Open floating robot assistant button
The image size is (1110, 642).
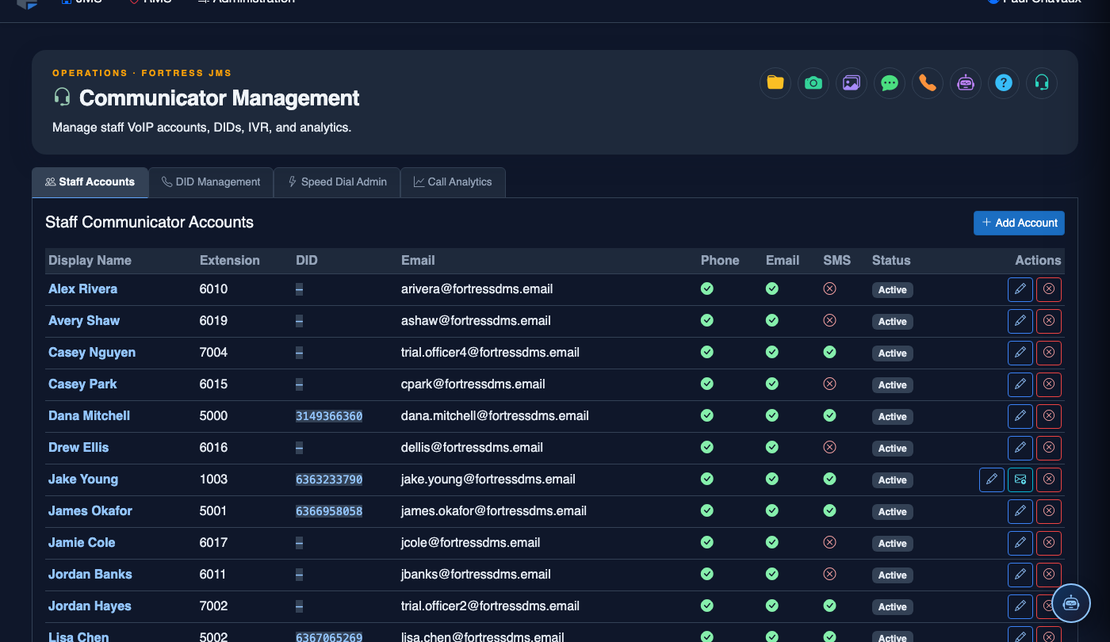click(x=1071, y=603)
